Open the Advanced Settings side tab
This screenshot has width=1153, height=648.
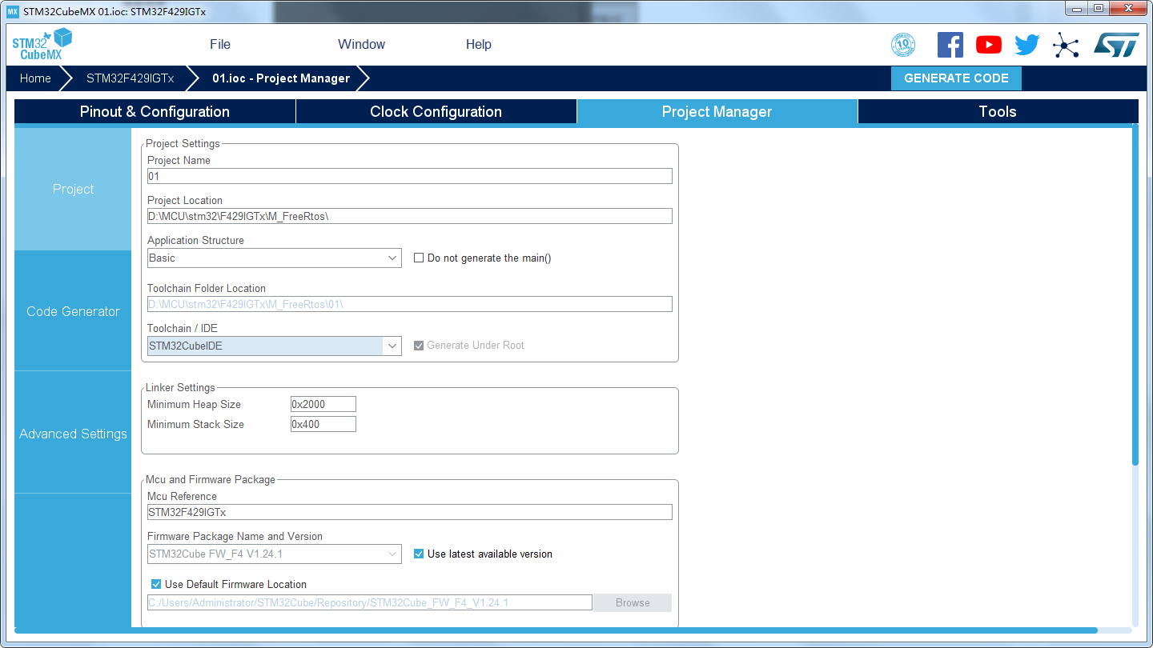click(73, 434)
